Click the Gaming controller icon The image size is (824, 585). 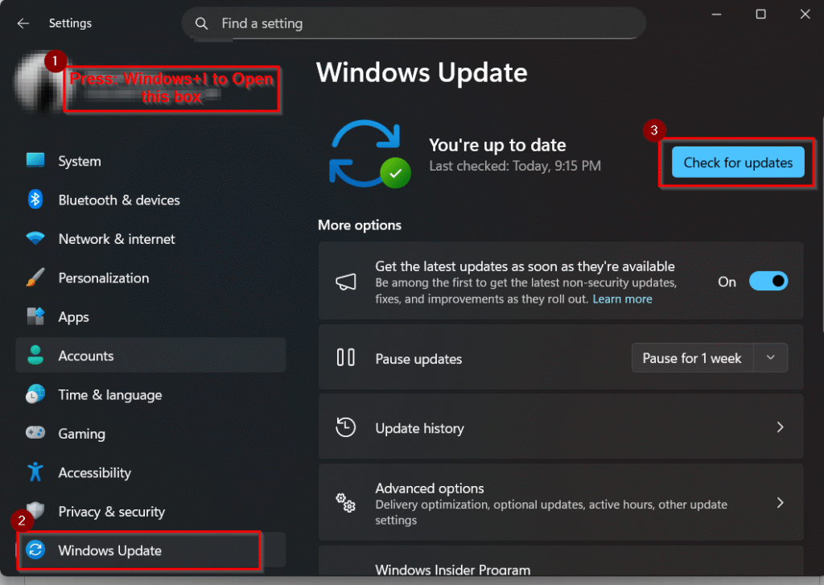(x=35, y=433)
